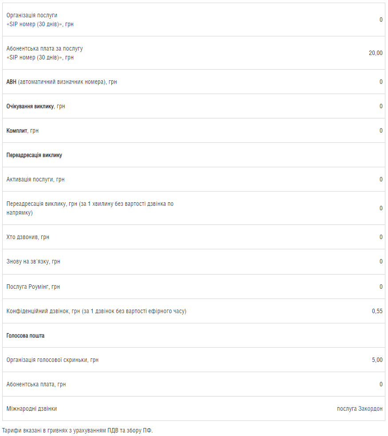Image resolution: width=388 pixels, height=436 pixels.
Task: Click the 5,00 price value
Action: click(377, 360)
